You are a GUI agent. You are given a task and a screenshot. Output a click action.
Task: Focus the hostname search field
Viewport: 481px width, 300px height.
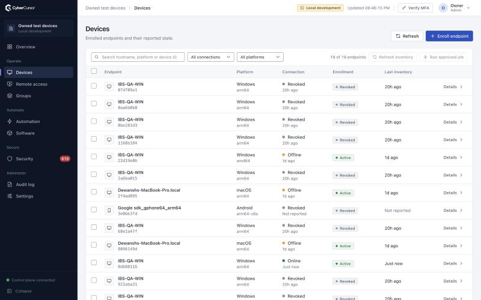[x=138, y=57]
